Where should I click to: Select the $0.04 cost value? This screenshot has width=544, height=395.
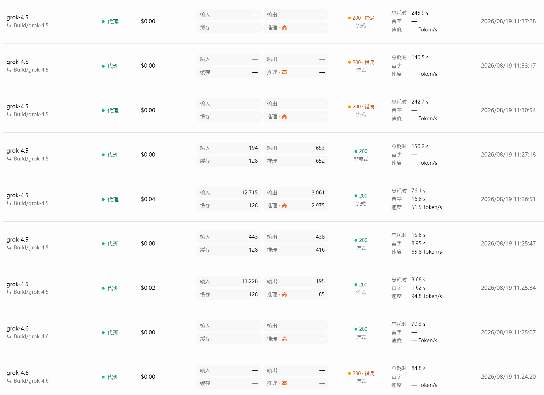[x=148, y=199]
